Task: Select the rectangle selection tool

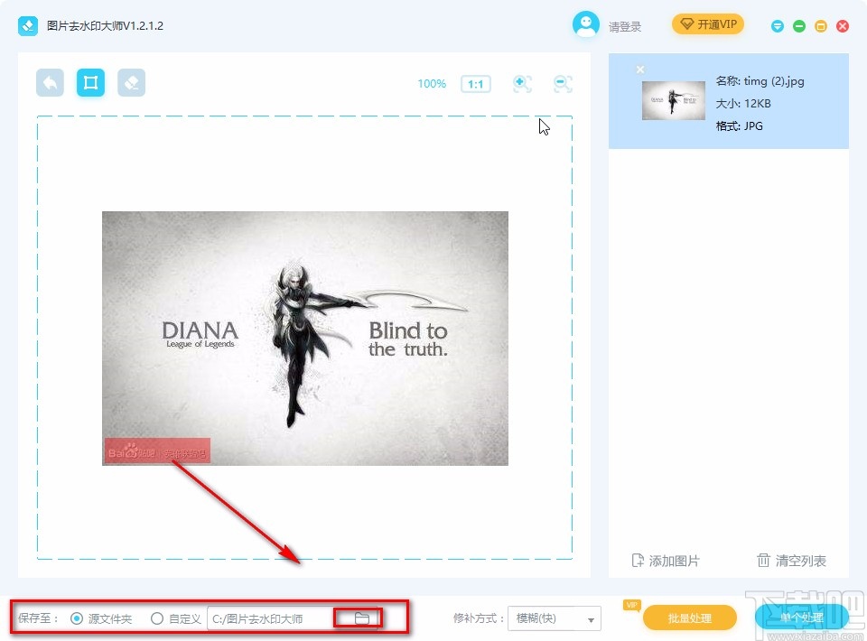Action: [90, 83]
